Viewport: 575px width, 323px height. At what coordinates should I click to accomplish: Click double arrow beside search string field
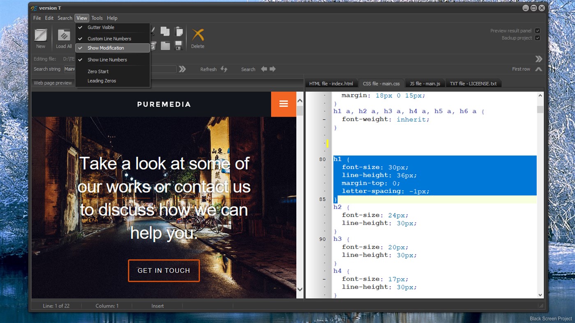[x=182, y=69]
